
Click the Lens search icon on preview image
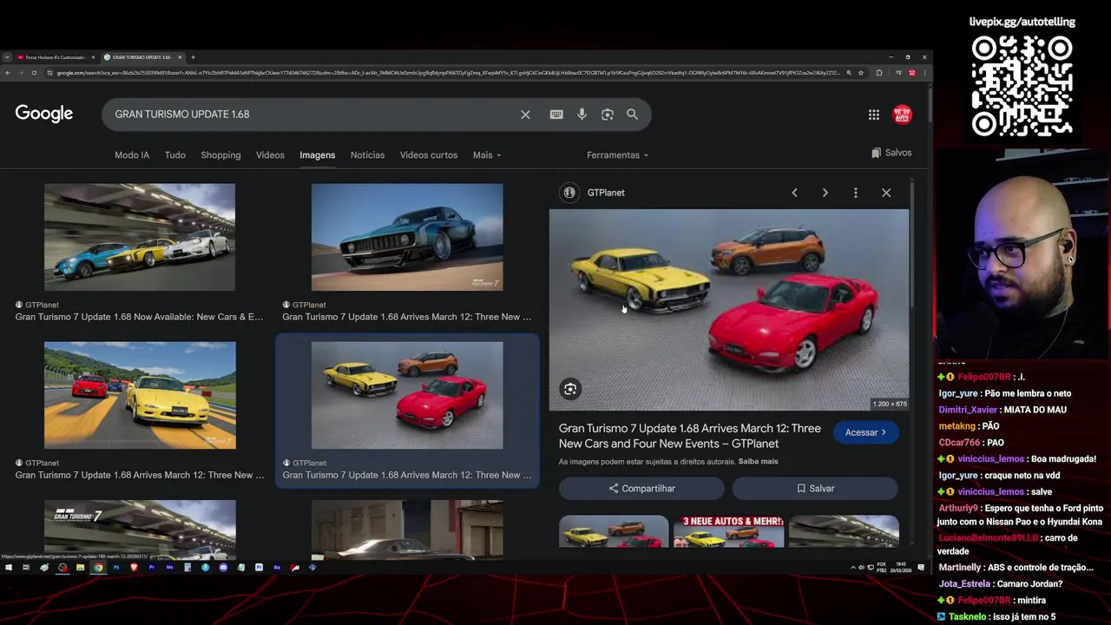click(x=570, y=389)
